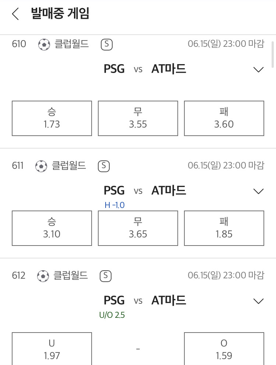276x365 pixels.
Task: Pick 패 1.85 on handicap game 611
Action: (224, 228)
